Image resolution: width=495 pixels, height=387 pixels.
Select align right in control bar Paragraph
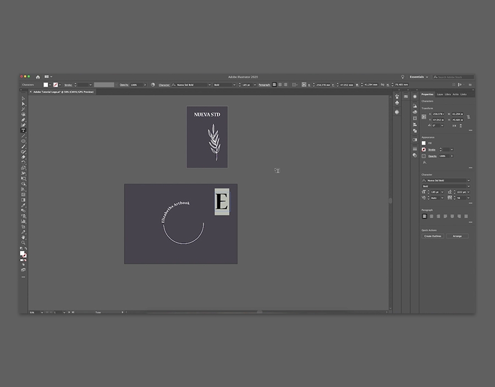pyautogui.click(x=285, y=85)
